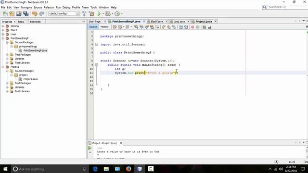
Task: Open the Run Project dropdown arrow
Action: 103,14
